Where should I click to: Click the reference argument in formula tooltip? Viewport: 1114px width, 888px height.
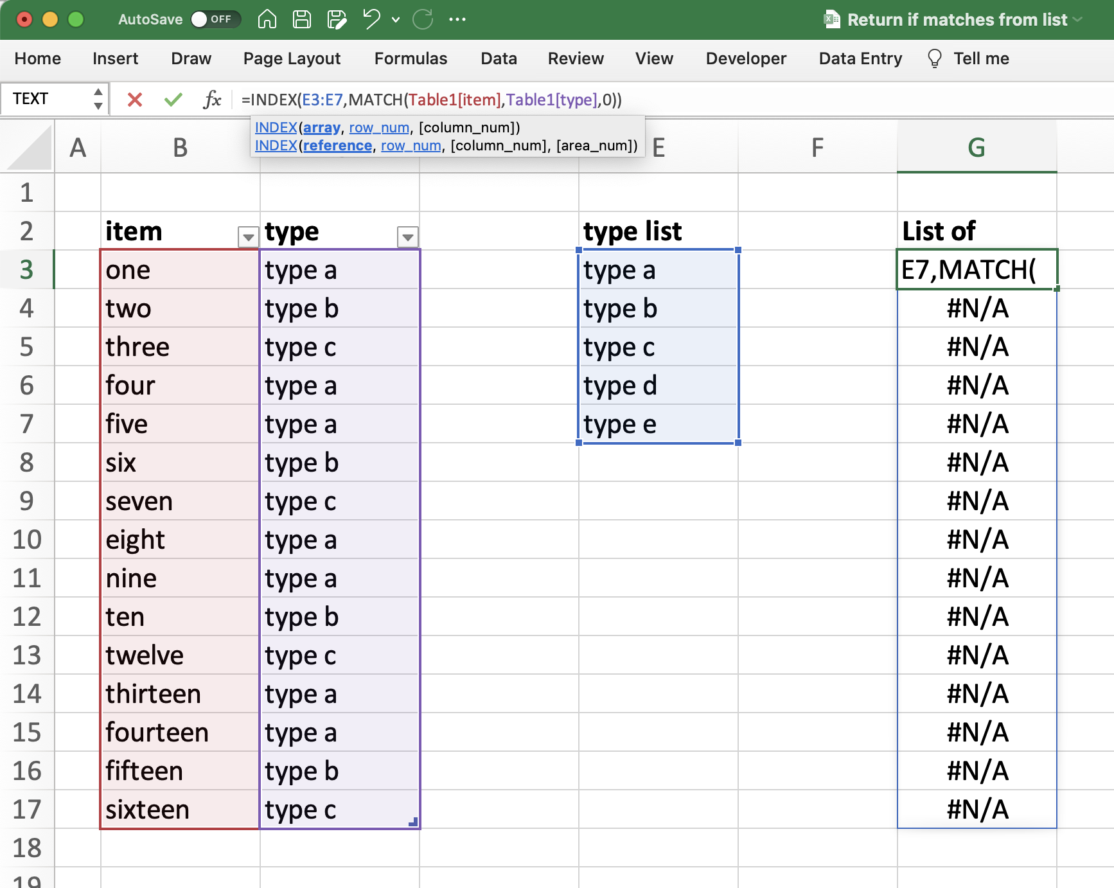tap(338, 145)
